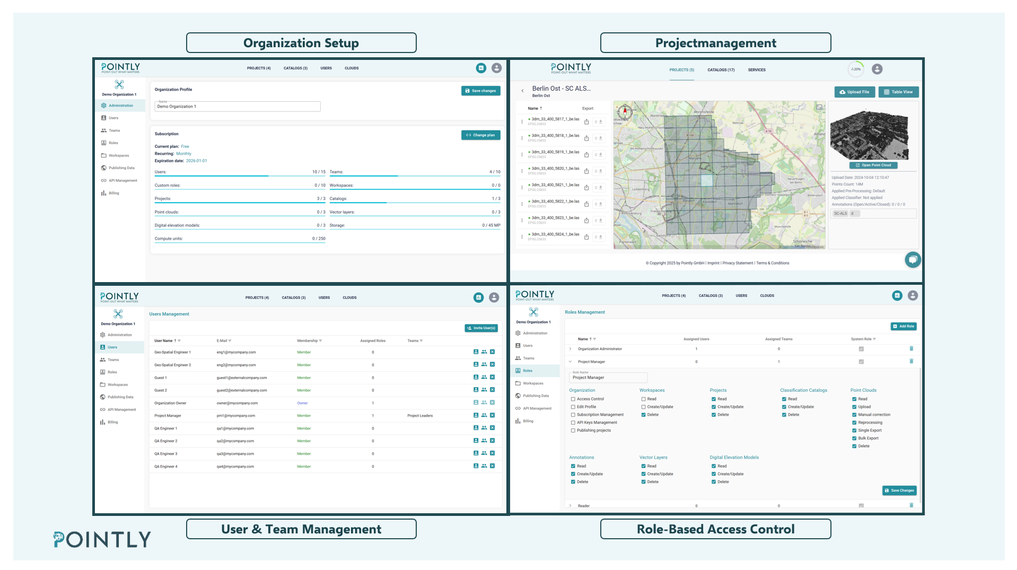Click the fullscreen icon on the map
The image size is (1017, 570).
tap(819, 107)
